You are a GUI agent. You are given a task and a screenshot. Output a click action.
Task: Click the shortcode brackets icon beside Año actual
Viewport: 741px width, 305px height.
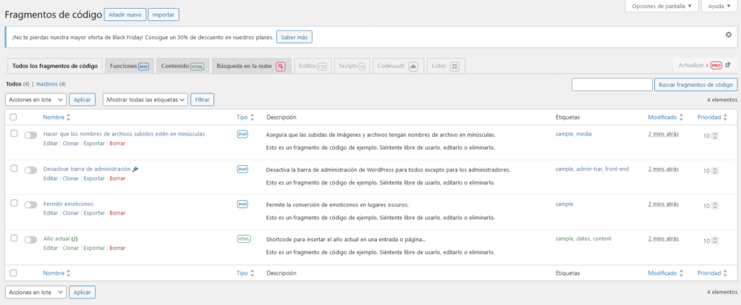[75, 239]
